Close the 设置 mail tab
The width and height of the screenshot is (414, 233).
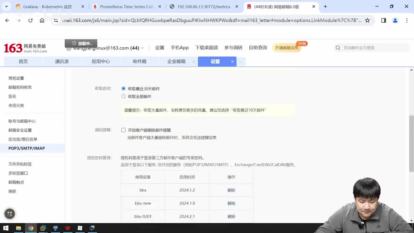(232, 61)
